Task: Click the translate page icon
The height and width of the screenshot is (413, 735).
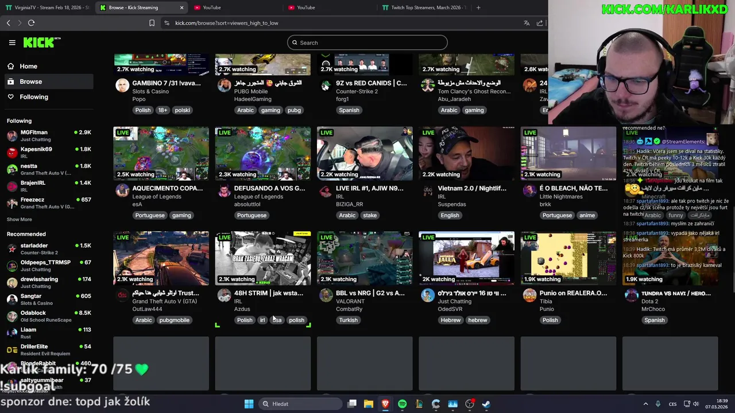Action: click(x=527, y=23)
